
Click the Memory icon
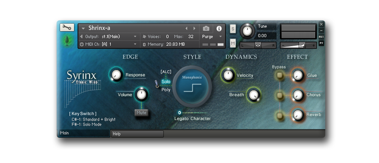[x=144, y=44]
